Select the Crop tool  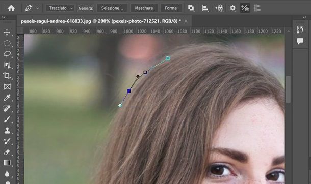click(x=7, y=76)
